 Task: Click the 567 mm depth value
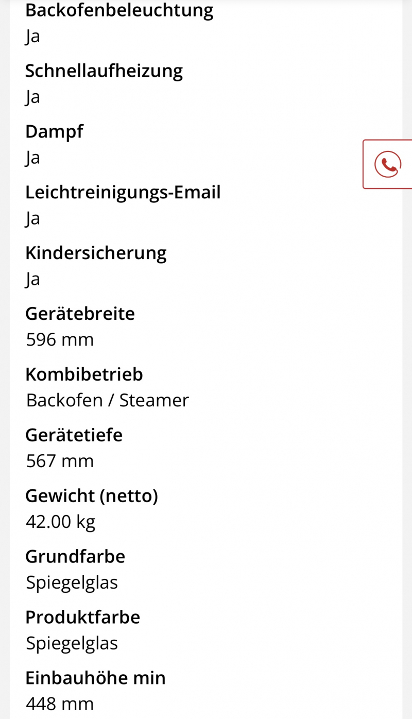60,461
